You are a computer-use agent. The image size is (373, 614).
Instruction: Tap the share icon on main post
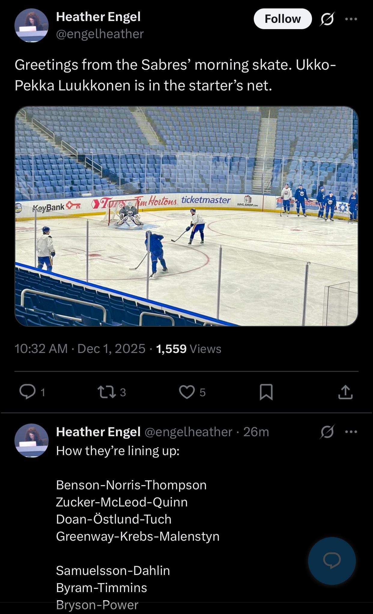pyautogui.click(x=345, y=392)
